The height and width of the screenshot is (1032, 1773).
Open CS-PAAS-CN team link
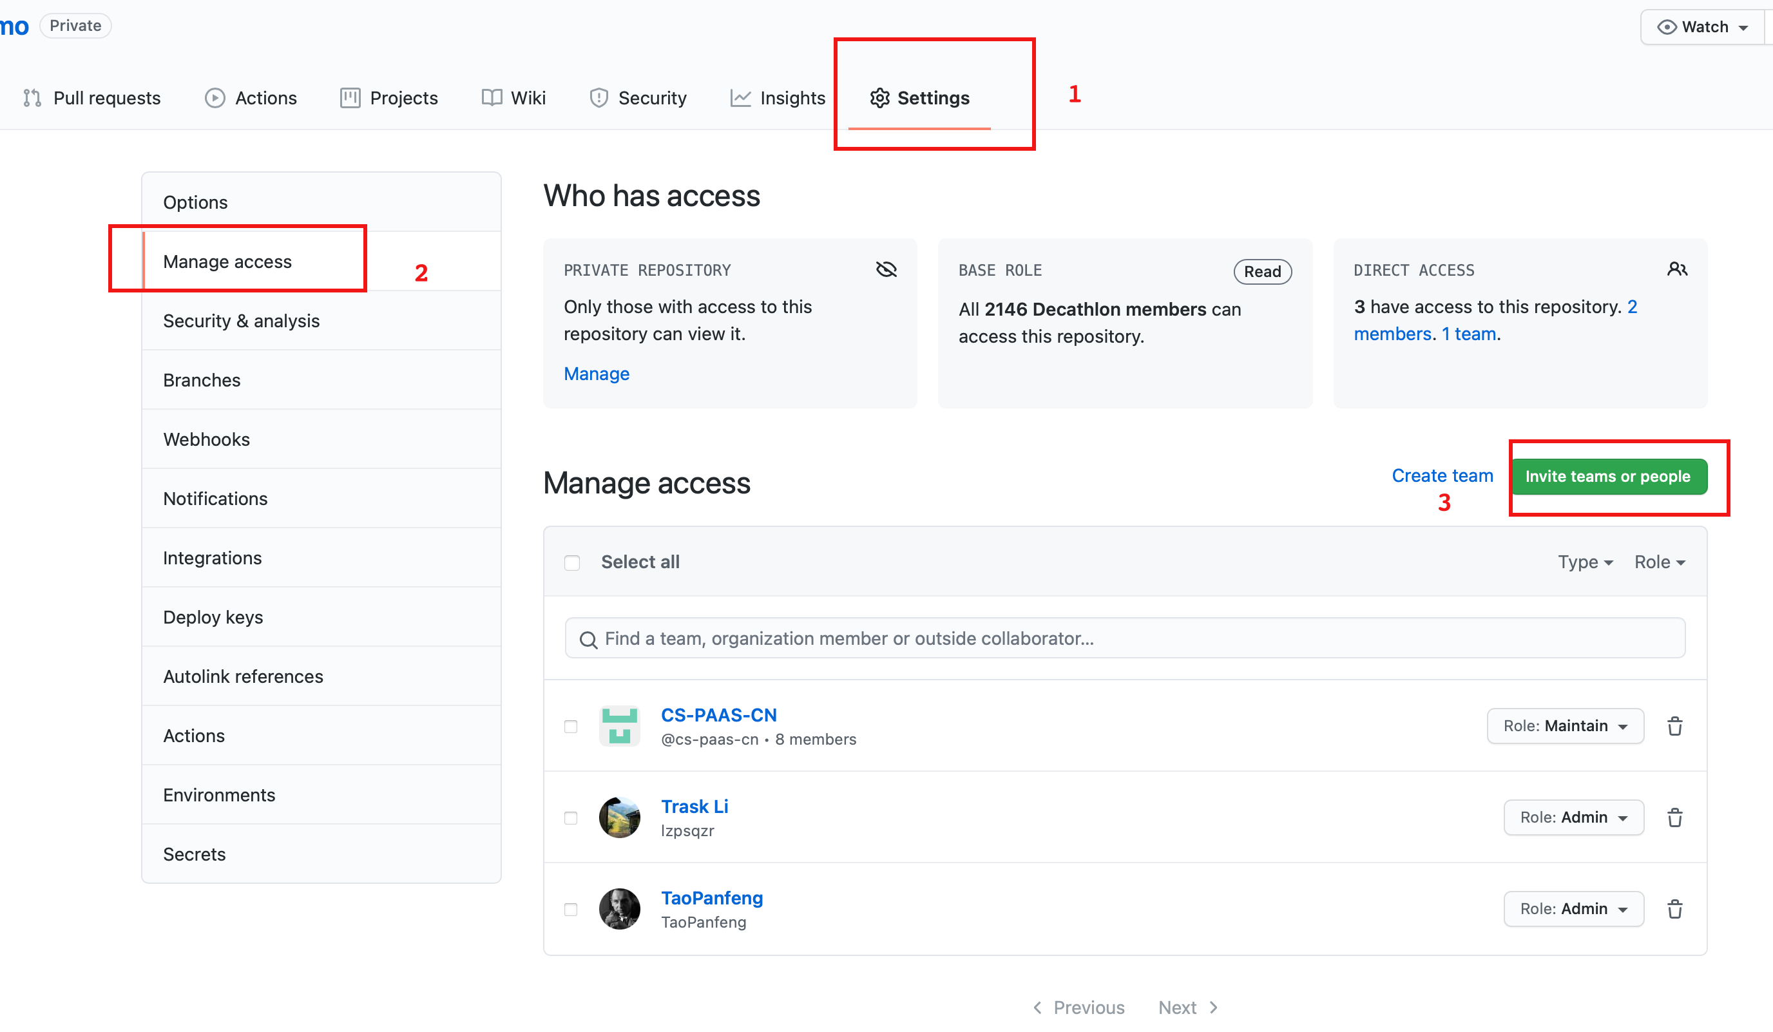pos(718,714)
